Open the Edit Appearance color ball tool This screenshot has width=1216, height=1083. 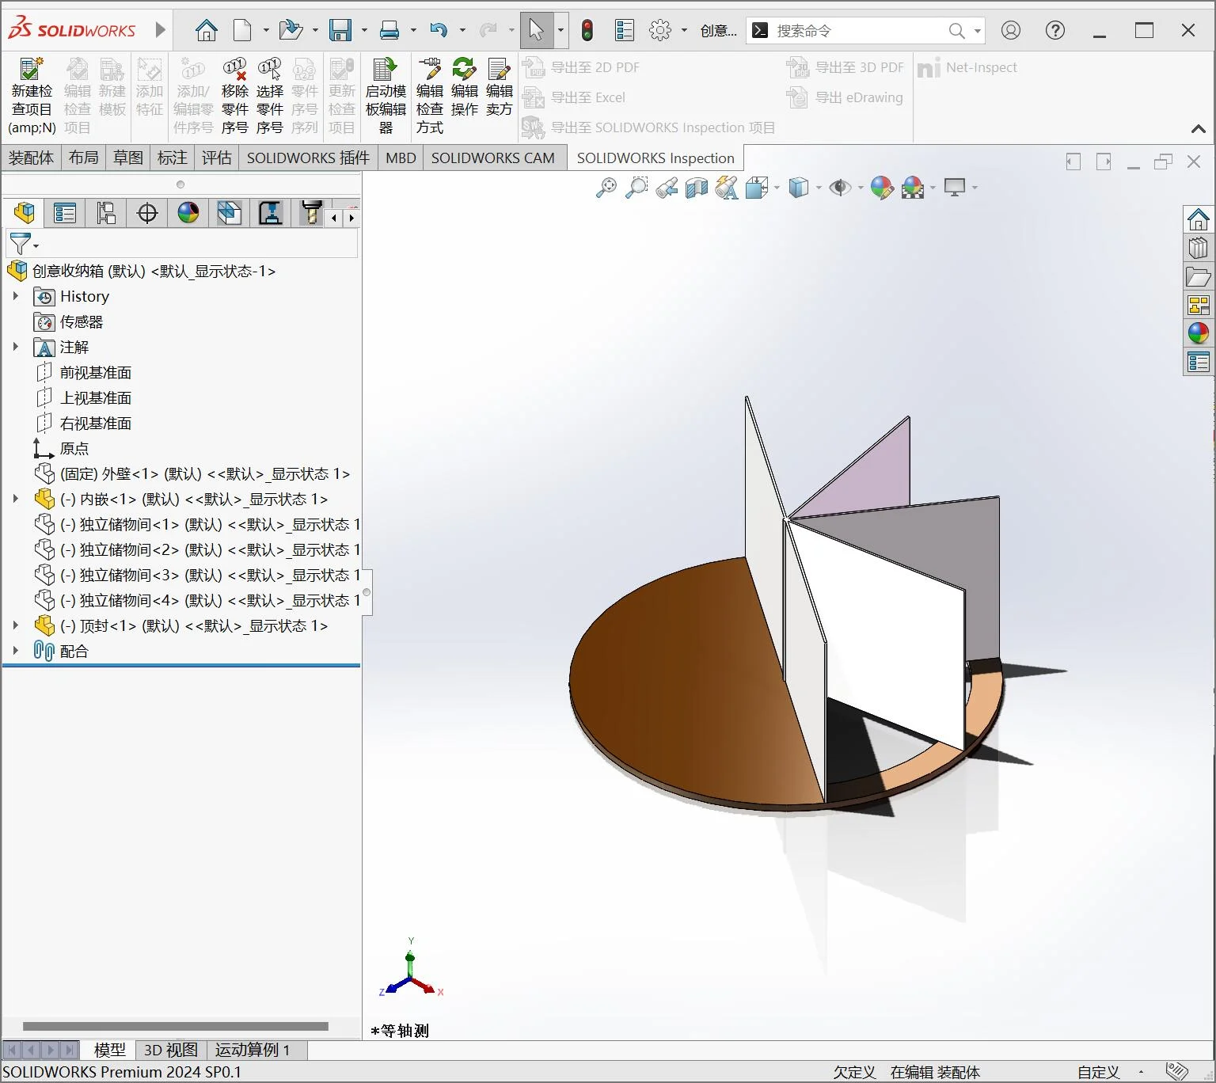click(881, 188)
